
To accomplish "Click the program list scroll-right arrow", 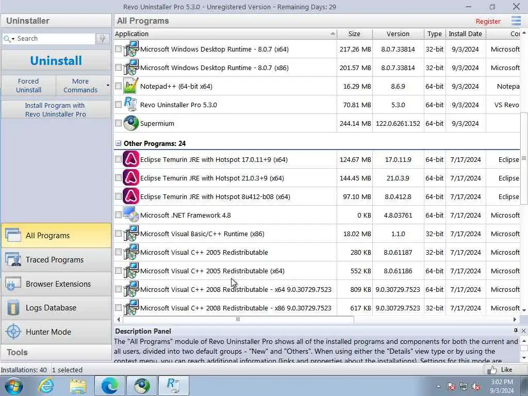I will [x=515, y=319].
